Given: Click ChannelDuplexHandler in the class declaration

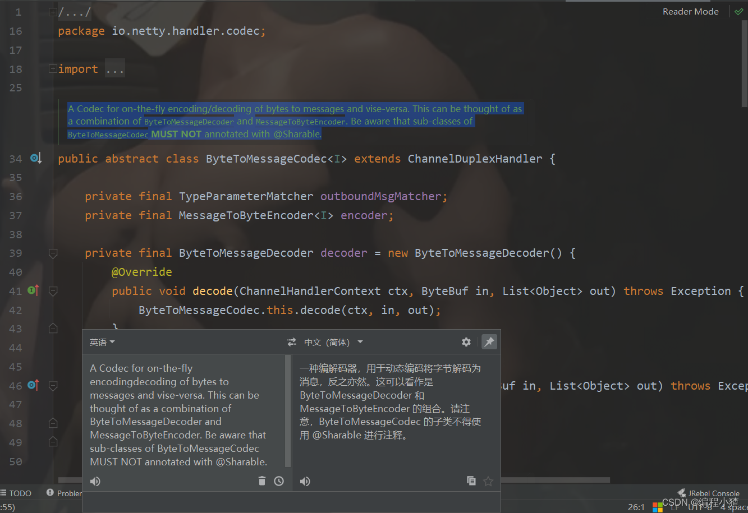Looking at the screenshot, I should point(475,159).
